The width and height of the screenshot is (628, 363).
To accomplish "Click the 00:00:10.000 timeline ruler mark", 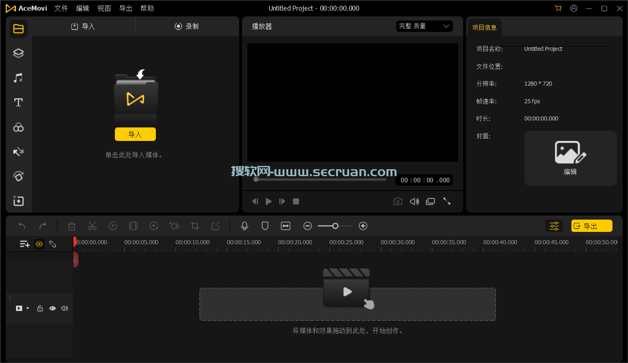I will click(x=192, y=242).
